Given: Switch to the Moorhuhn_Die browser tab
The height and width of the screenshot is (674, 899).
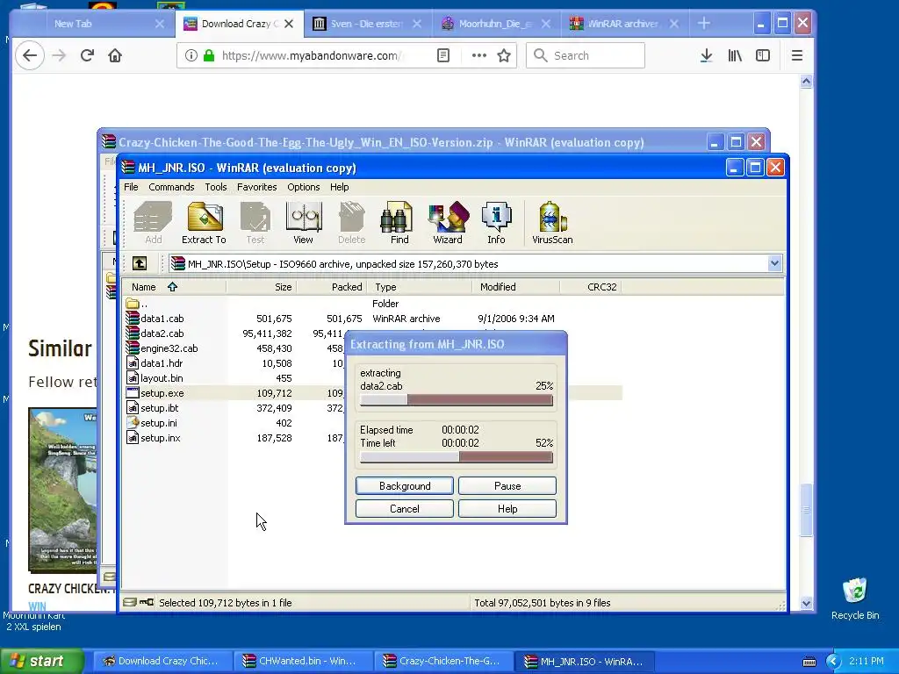Looking at the screenshot, I should point(494,24).
